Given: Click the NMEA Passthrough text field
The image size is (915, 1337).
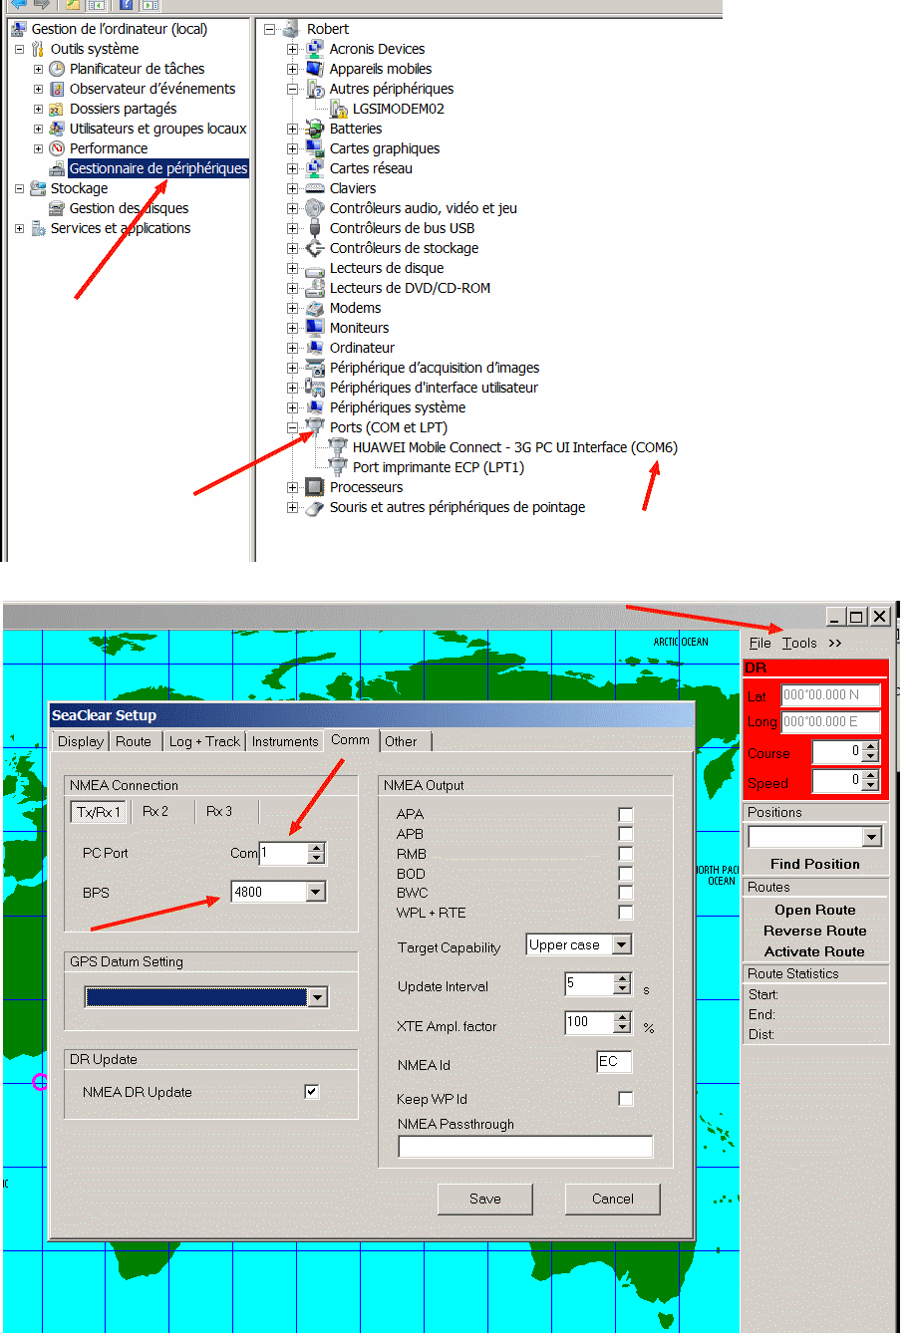Looking at the screenshot, I should [525, 1147].
